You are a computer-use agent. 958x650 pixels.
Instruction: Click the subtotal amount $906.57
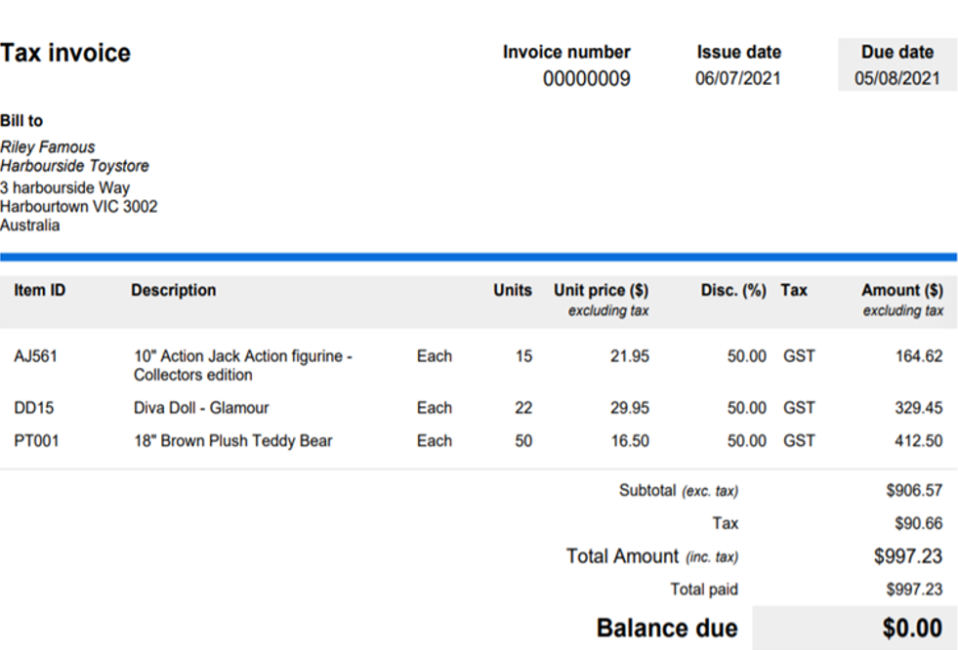(914, 491)
